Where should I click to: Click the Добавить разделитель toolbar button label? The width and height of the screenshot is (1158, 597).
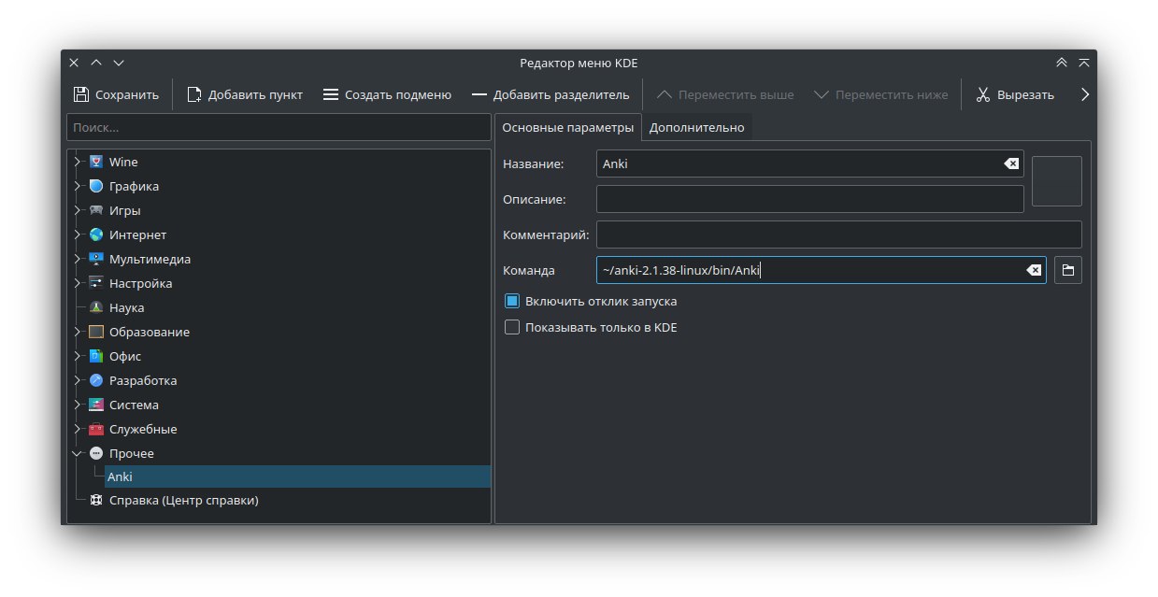coord(562,94)
